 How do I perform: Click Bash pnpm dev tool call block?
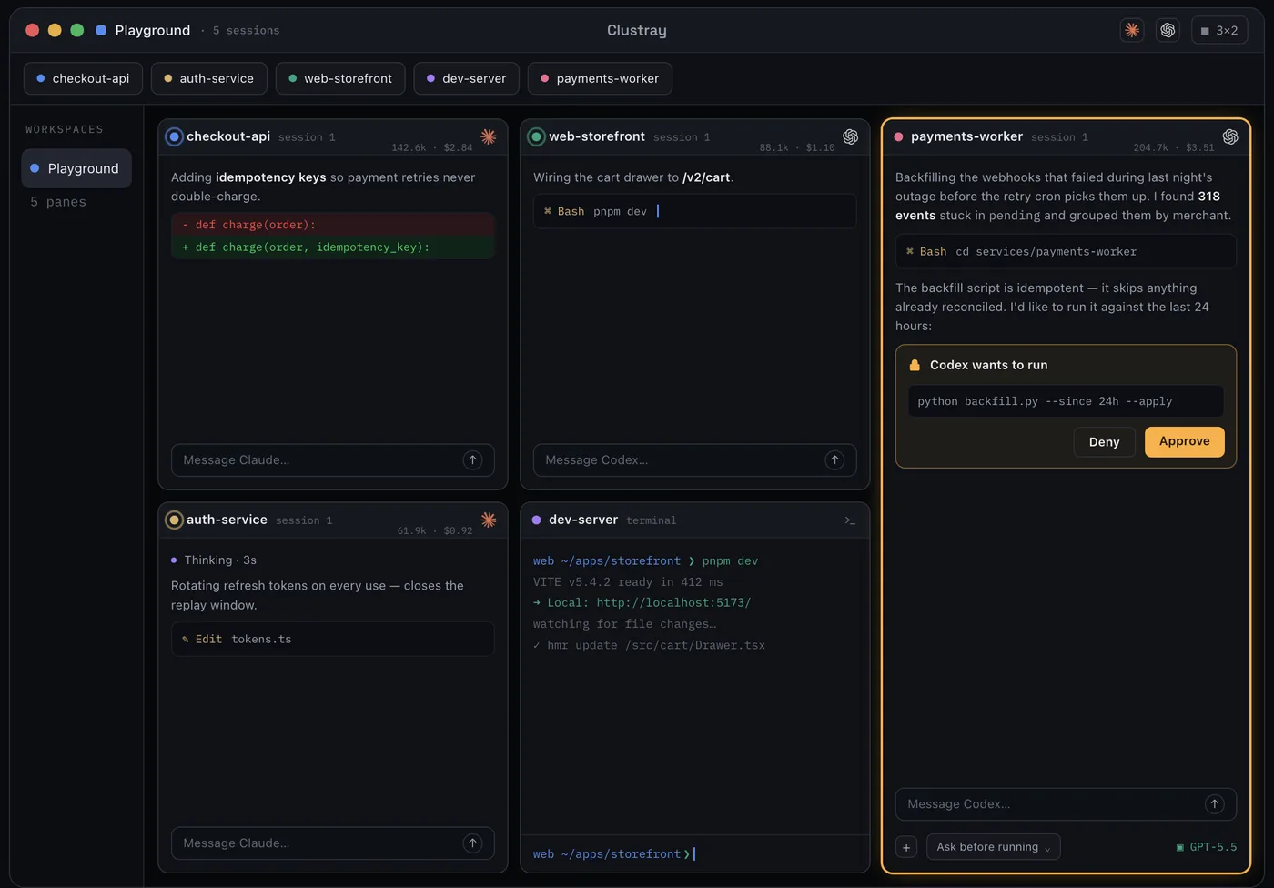click(x=694, y=211)
